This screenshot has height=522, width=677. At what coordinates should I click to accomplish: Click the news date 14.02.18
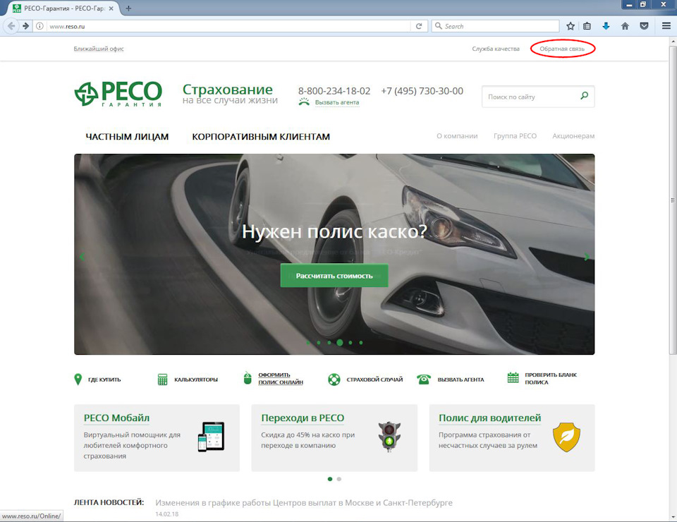point(166,514)
